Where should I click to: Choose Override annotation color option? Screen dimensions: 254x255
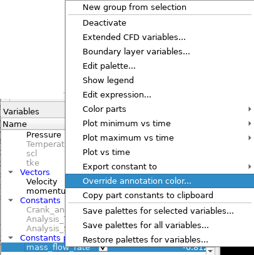pos(160,181)
